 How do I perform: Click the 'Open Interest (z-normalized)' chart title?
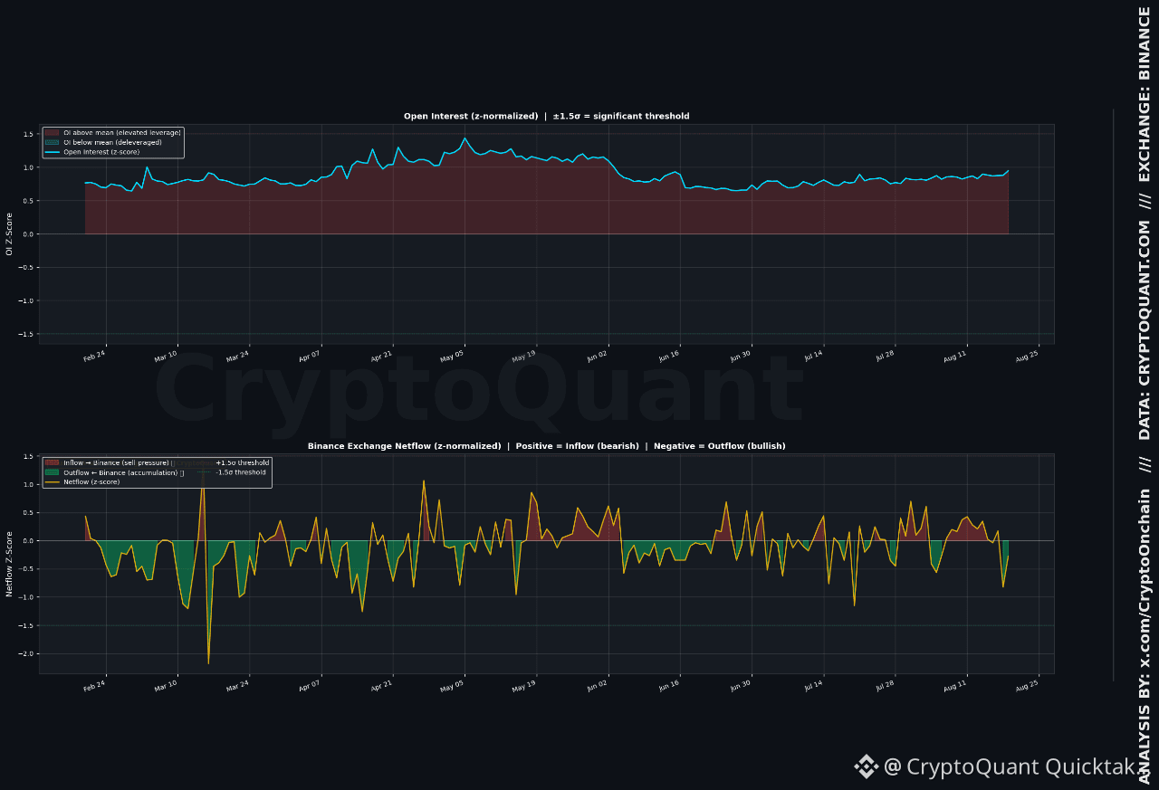tap(472, 116)
